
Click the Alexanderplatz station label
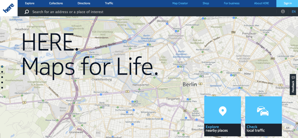point(233,73)
